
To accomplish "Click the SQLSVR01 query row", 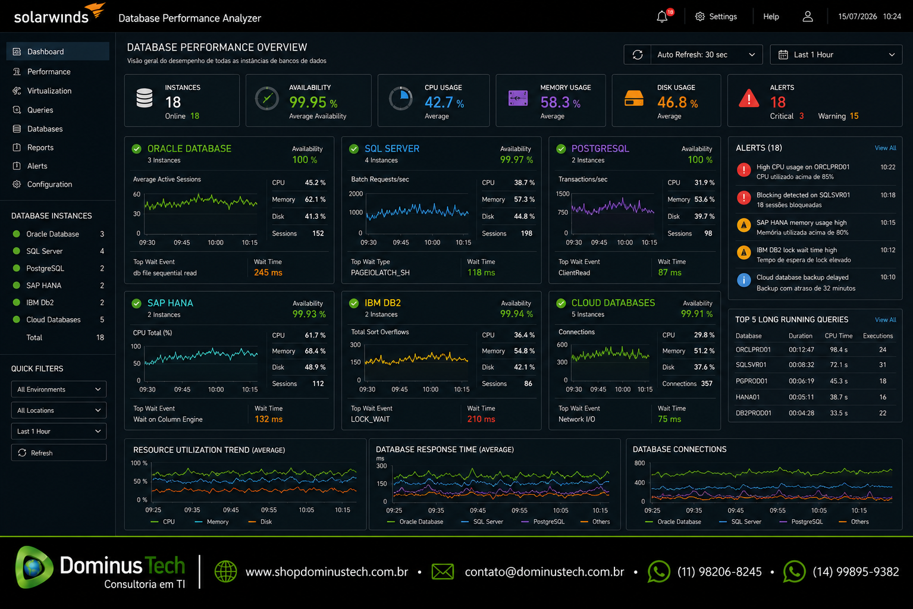I will coord(815,365).
